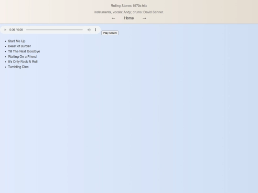This screenshot has height=193, width=258.
Task: Go to the previous album with left arrow
Action: click(113, 18)
